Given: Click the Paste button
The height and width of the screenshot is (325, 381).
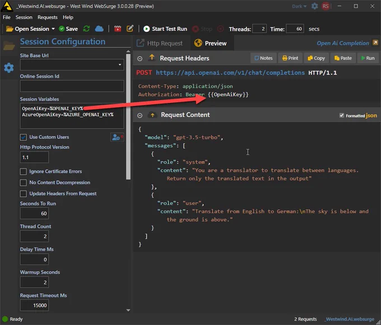Looking at the screenshot, I should click(343, 58).
